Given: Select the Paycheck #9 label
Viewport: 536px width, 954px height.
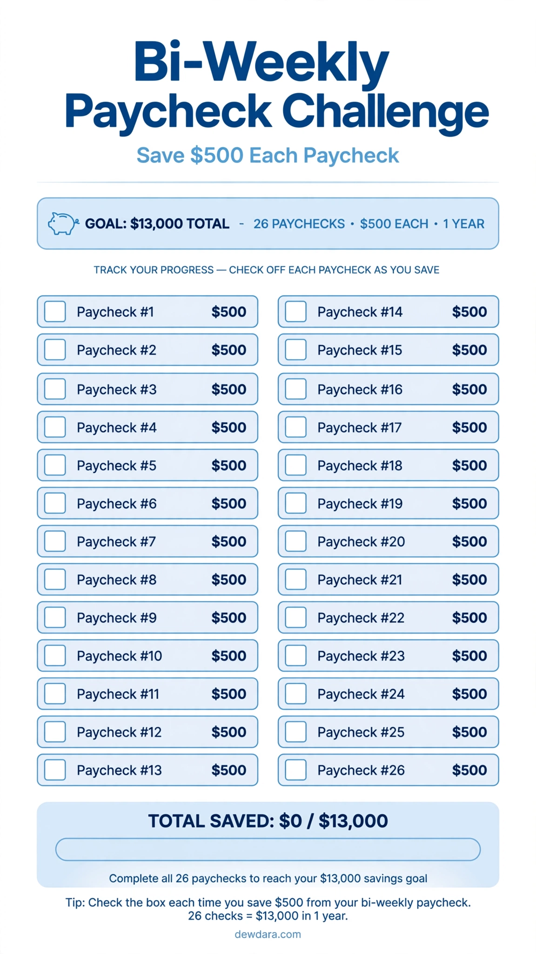Looking at the screenshot, I should point(116,618).
